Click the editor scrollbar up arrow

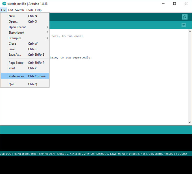point(190,31)
